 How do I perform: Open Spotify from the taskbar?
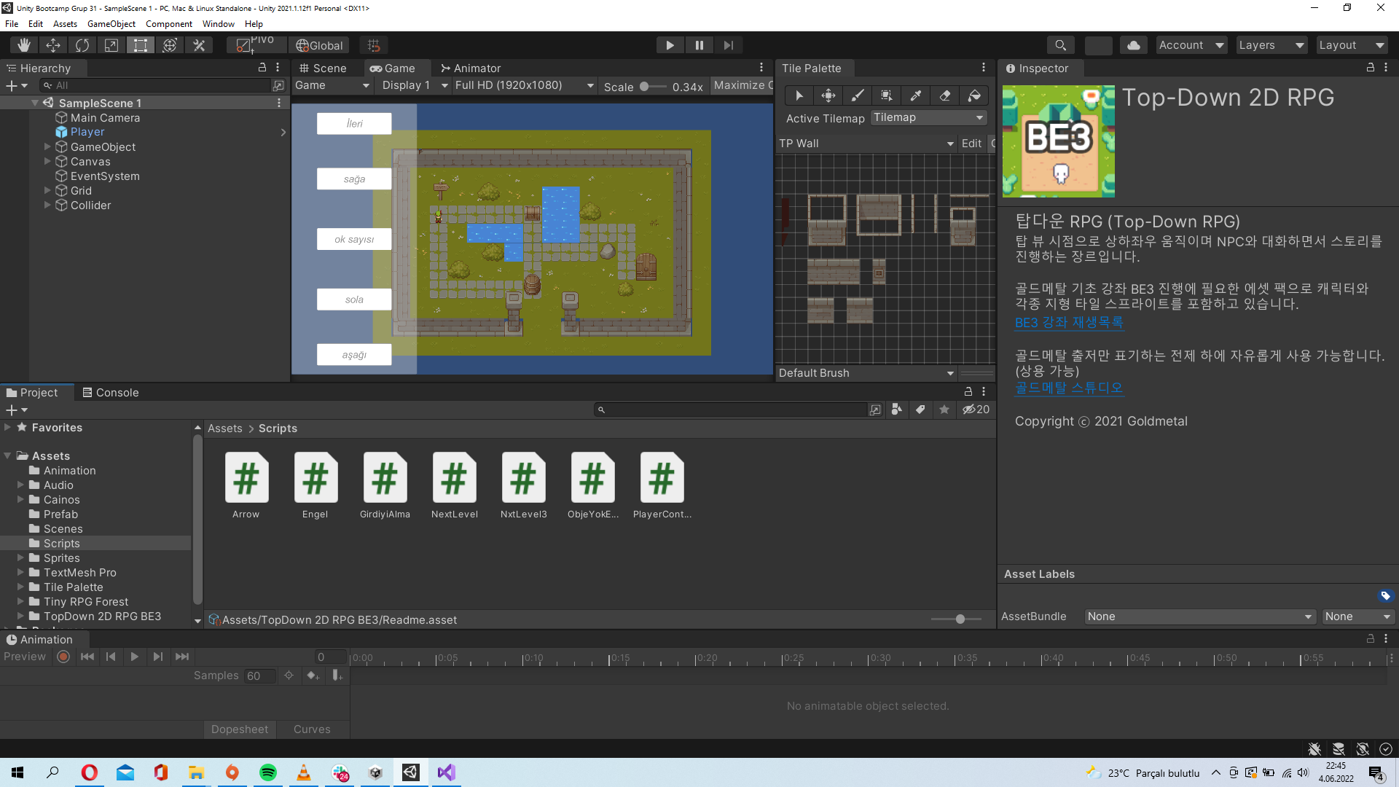(267, 772)
